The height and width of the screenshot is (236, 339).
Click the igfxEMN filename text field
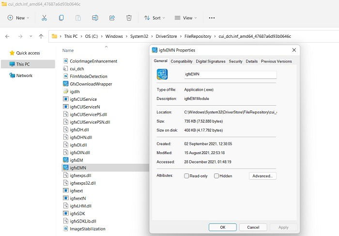(230, 75)
